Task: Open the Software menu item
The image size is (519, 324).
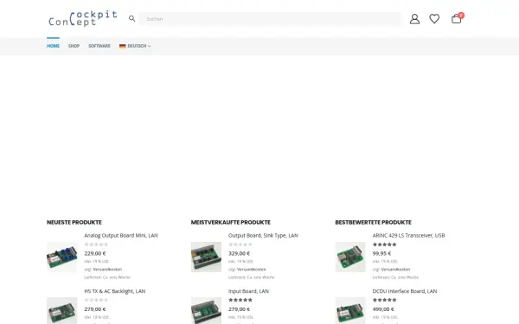Action: tap(99, 46)
